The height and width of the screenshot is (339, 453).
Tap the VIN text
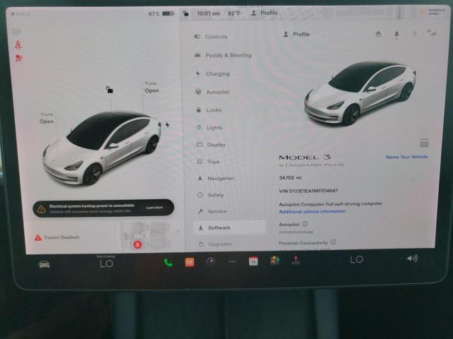[309, 191]
